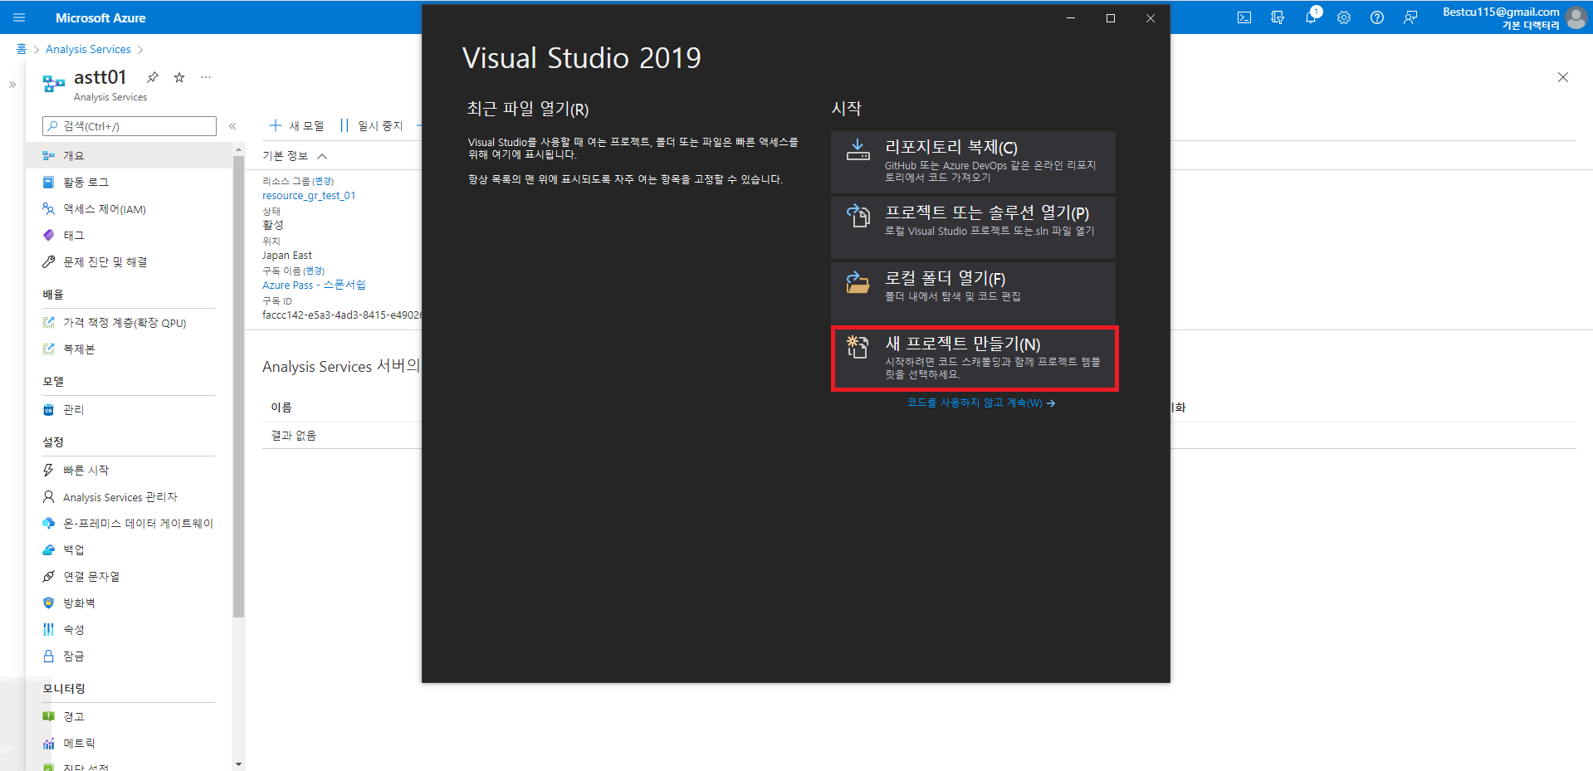The width and height of the screenshot is (1593, 771).
Task: Collapse the left navigation menu with the double chevron
Action: pyautogui.click(x=232, y=126)
